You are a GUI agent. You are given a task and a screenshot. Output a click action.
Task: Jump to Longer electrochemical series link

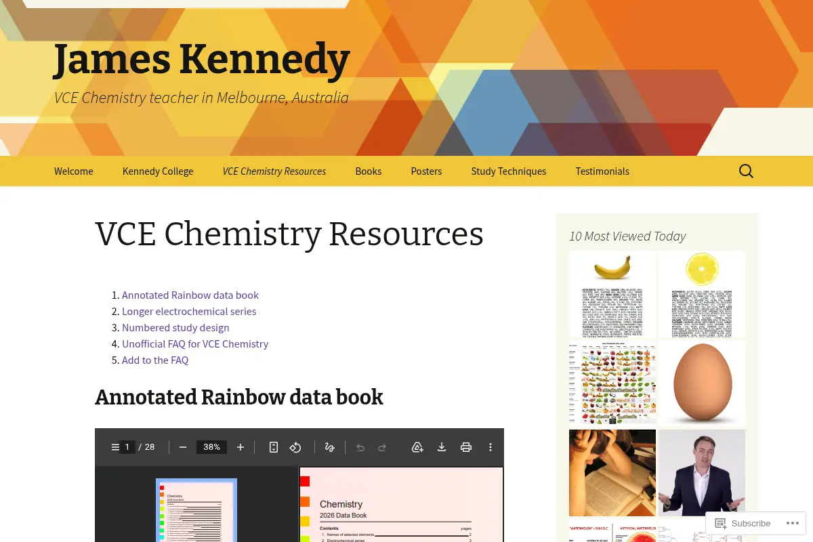tap(189, 312)
